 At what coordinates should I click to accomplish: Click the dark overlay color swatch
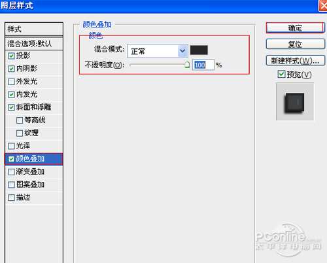(199, 50)
